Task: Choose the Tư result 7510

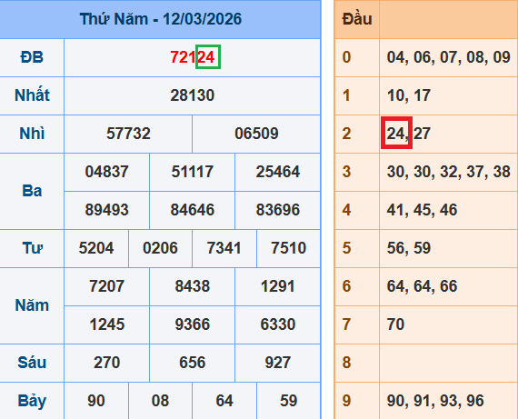Action: tap(288, 248)
